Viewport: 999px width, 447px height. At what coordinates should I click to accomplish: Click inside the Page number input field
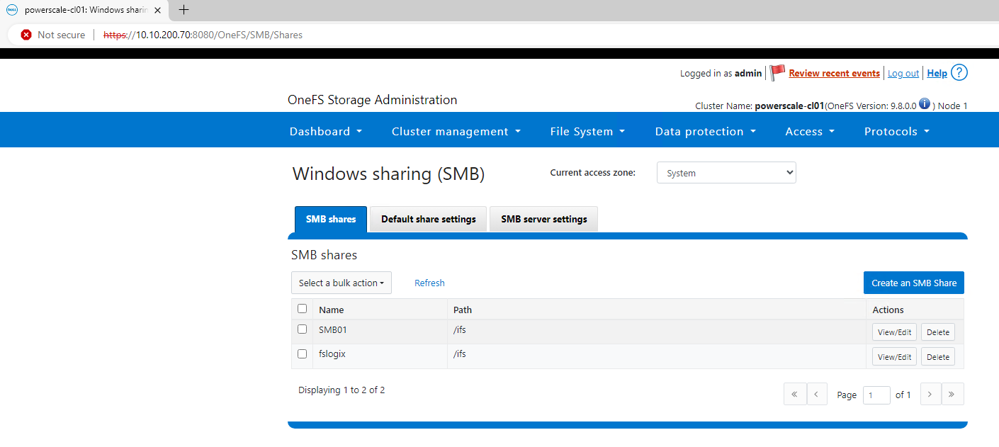[876, 394]
